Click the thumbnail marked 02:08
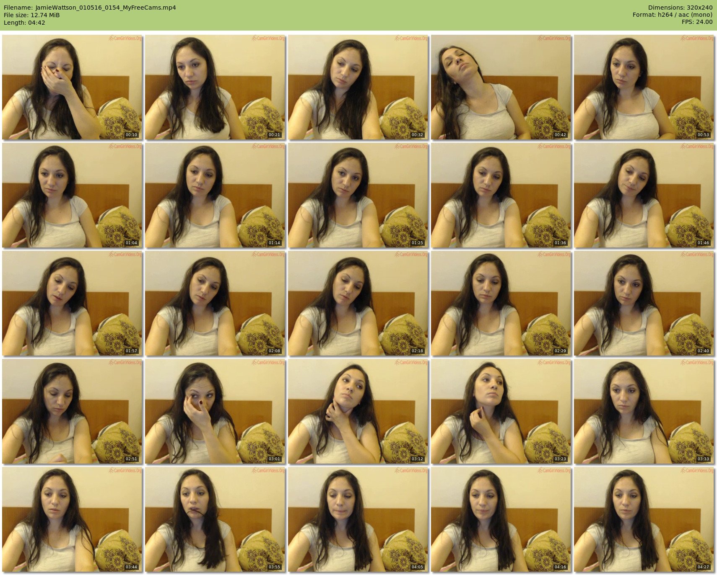The height and width of the screenshot is (575, 717). click(x=215, y=303)
